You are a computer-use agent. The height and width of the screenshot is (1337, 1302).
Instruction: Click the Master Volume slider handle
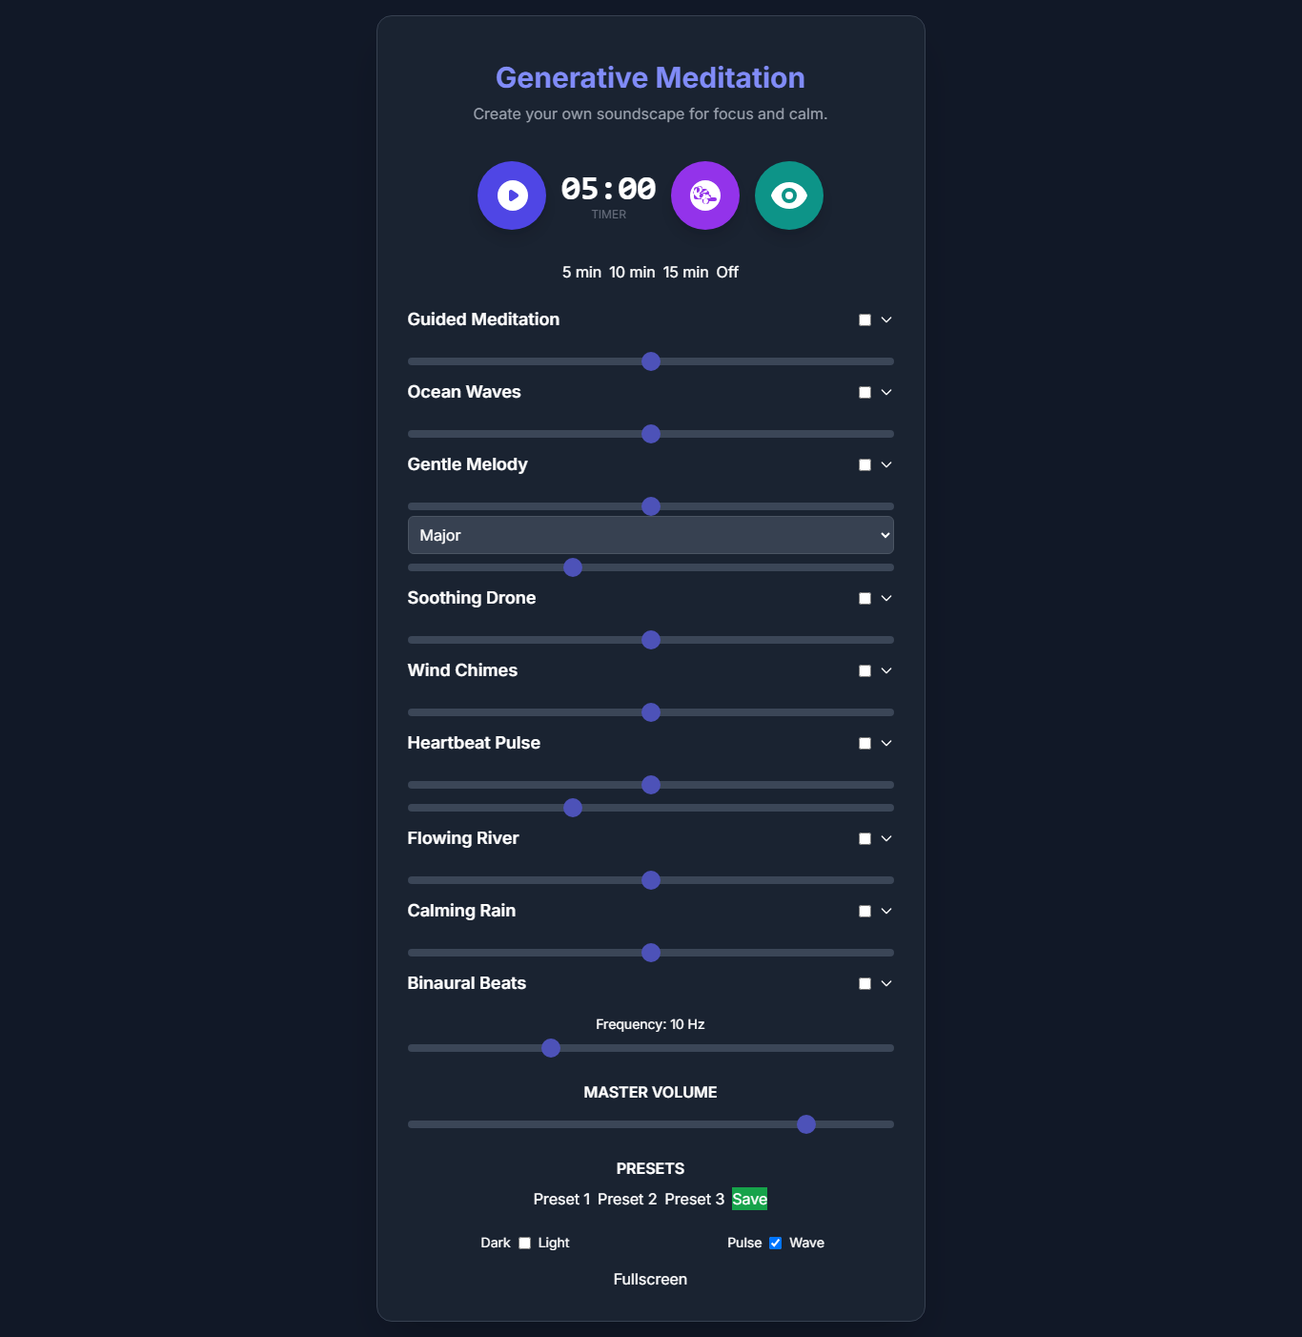[x=806, y=1124]
